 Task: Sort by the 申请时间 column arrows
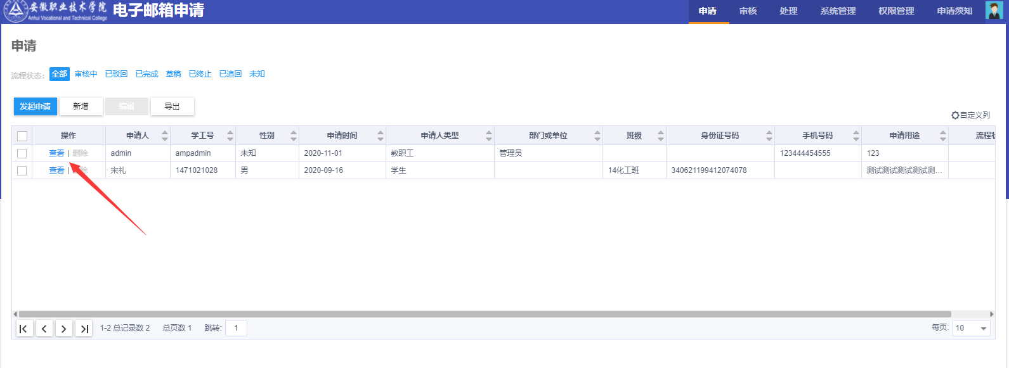[x=381, y=136]
